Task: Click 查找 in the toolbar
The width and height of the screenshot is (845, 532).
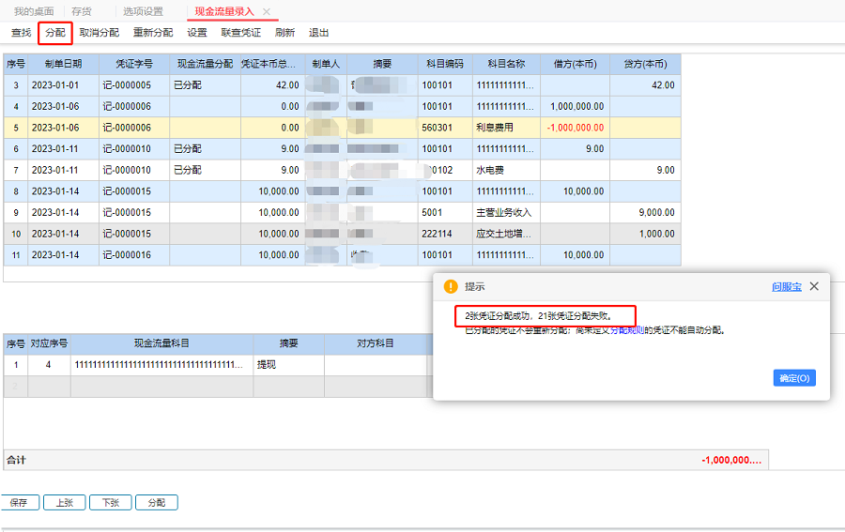Action: coord(21,33)
